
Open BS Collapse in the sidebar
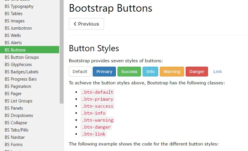coord(29,122)
